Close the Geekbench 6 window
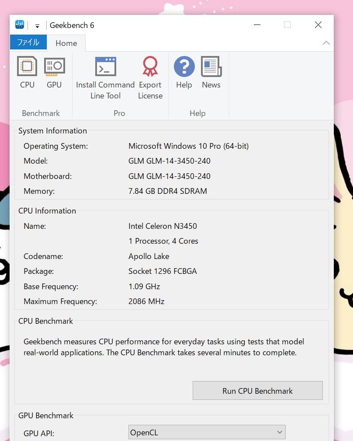 click(x=318, y=25)
